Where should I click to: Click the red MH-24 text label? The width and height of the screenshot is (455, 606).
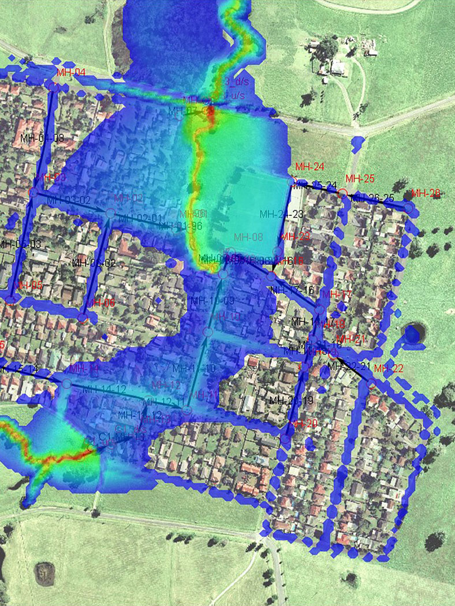tap(309, 167)
